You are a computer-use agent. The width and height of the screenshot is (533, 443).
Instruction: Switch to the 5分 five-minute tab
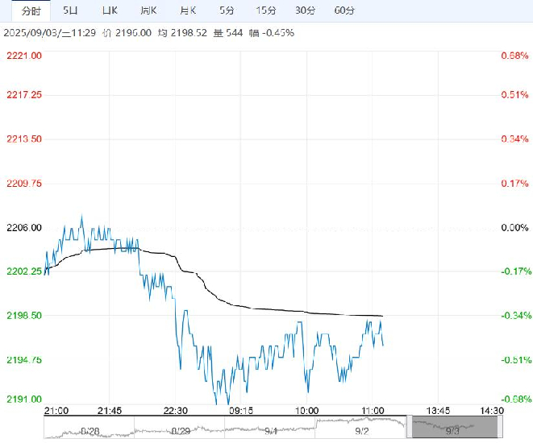[227, 10]
